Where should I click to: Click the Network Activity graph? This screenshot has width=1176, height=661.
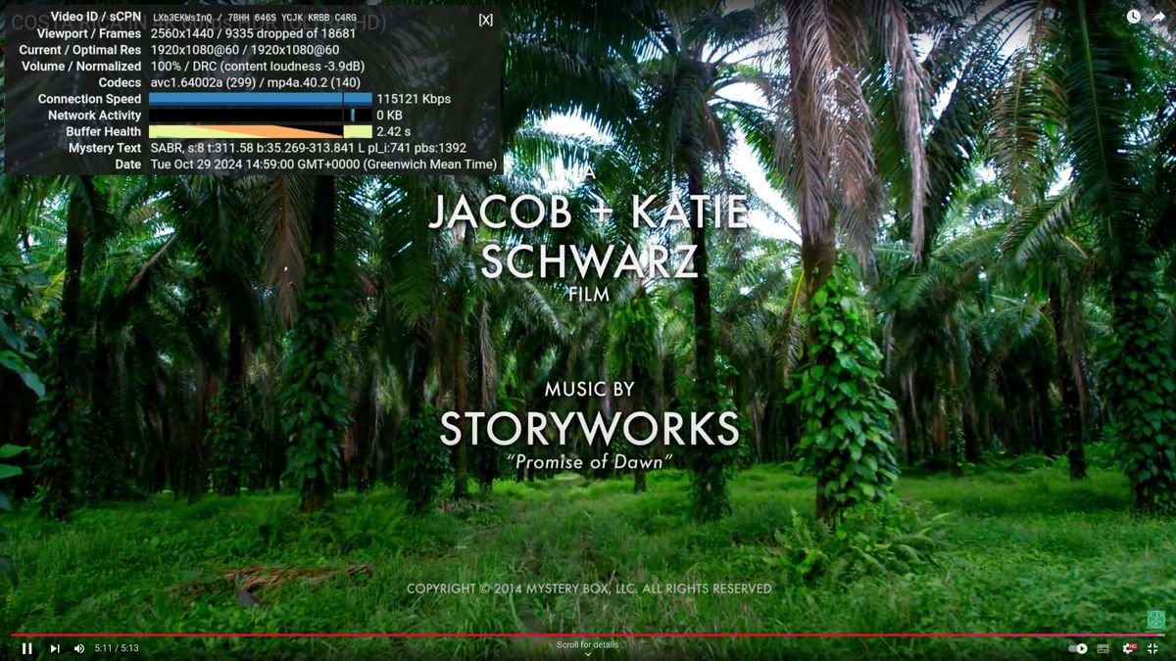click(x=261, y=116)
